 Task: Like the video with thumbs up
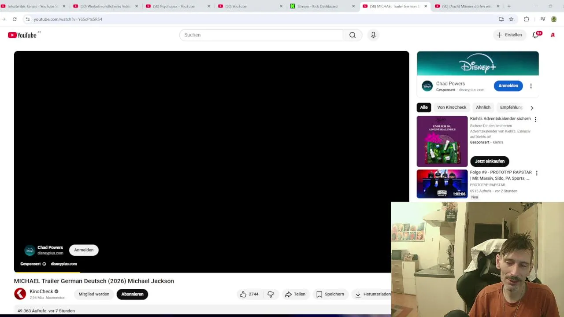[249, 294]
